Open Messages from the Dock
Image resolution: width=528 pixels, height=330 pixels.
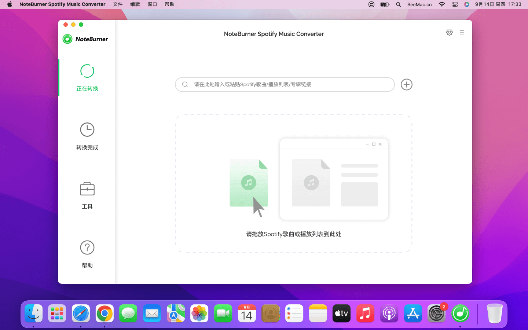(128, 313)
